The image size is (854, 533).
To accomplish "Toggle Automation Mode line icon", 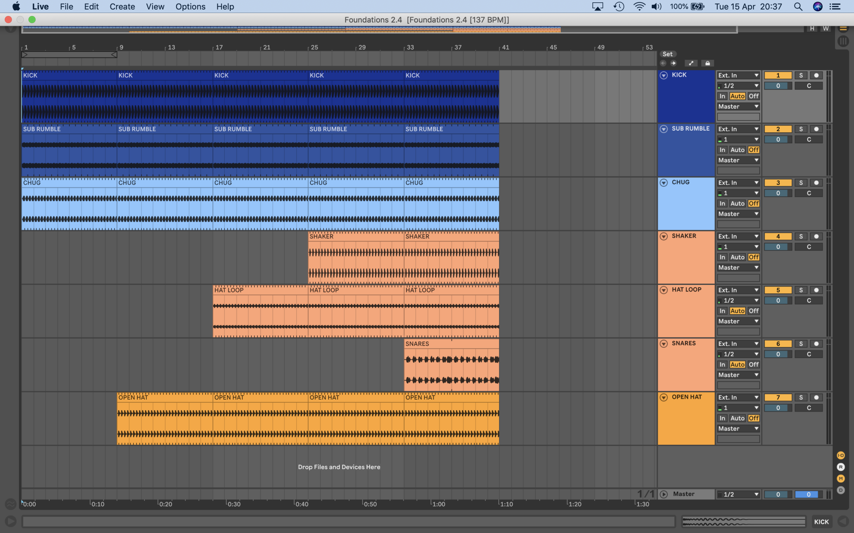I will 691,63.
